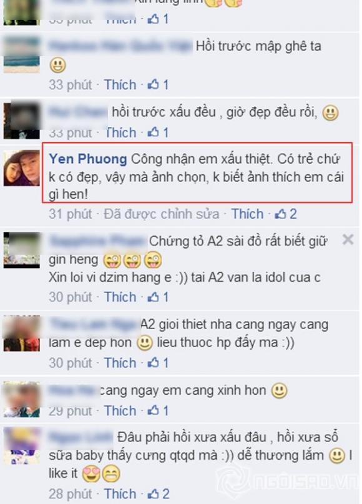The width and height of the screenshot is (362, 504).
Task: Click thumbs-up icon under 'A2 gioi thiet nha' comment
Action: [153, 363]
